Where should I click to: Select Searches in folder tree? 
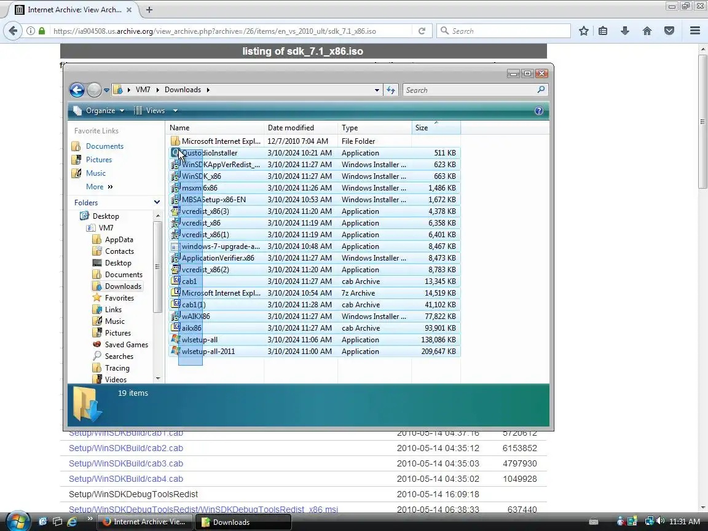[x=119, y=356]
